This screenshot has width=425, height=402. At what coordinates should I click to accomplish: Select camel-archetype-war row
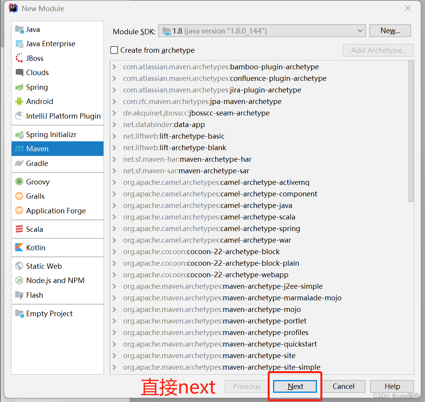[x=259, y=240]
